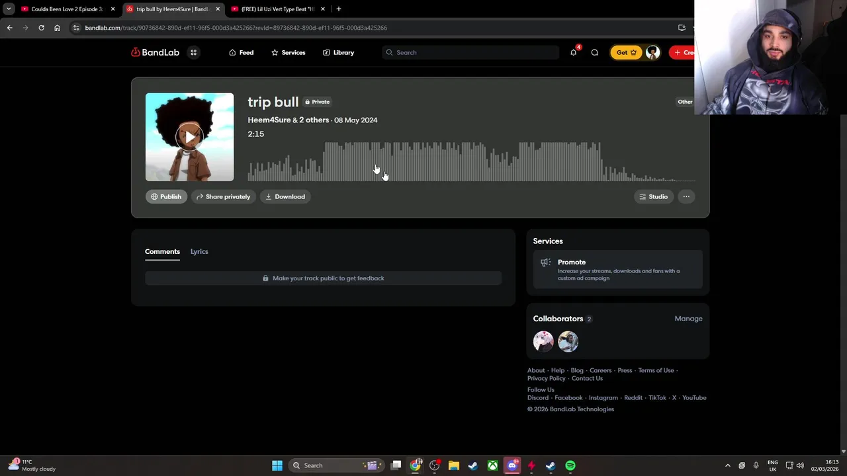Image resolution: width=847 pixels, height=476 pixels.
Task: Download the track
Action: tap(285, 196)
